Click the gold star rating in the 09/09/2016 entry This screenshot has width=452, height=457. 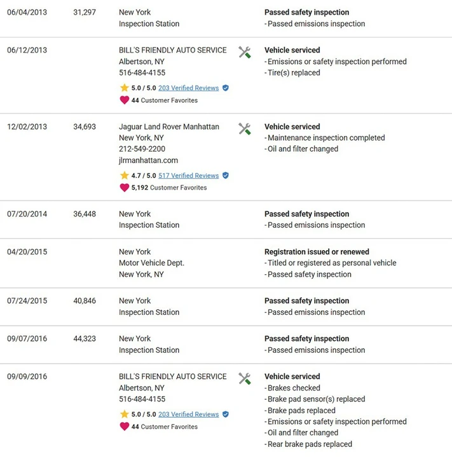coord(125,414)
